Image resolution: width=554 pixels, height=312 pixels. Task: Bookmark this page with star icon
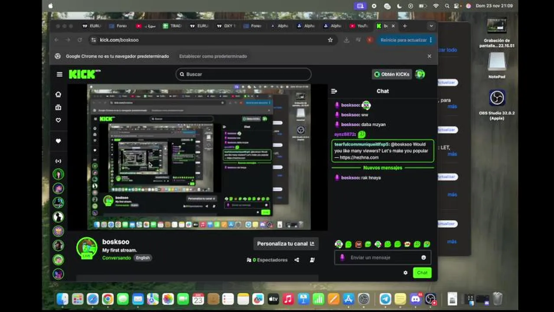[x=330, y=40]
